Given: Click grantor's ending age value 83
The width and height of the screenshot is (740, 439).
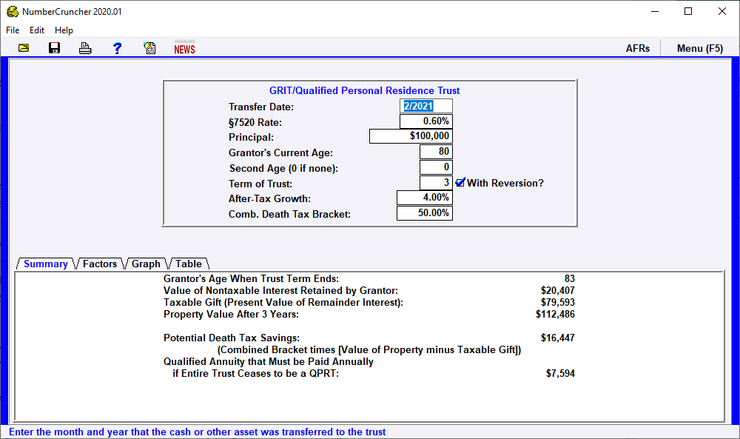Looking at the screenshot, I should point(570,278).
